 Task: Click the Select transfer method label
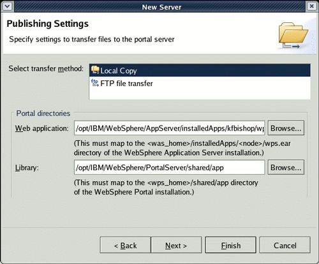tap(46, 69)
